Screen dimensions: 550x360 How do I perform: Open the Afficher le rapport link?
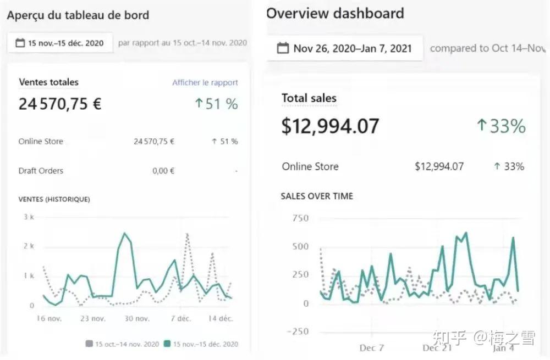(x=205, y=82)
